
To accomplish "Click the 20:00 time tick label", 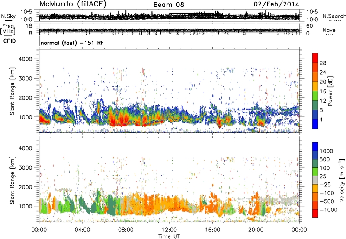I will pos(256,230).
